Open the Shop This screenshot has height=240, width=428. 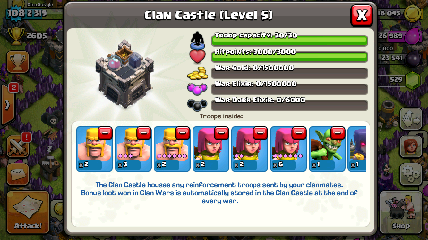(x=401, y=212)
